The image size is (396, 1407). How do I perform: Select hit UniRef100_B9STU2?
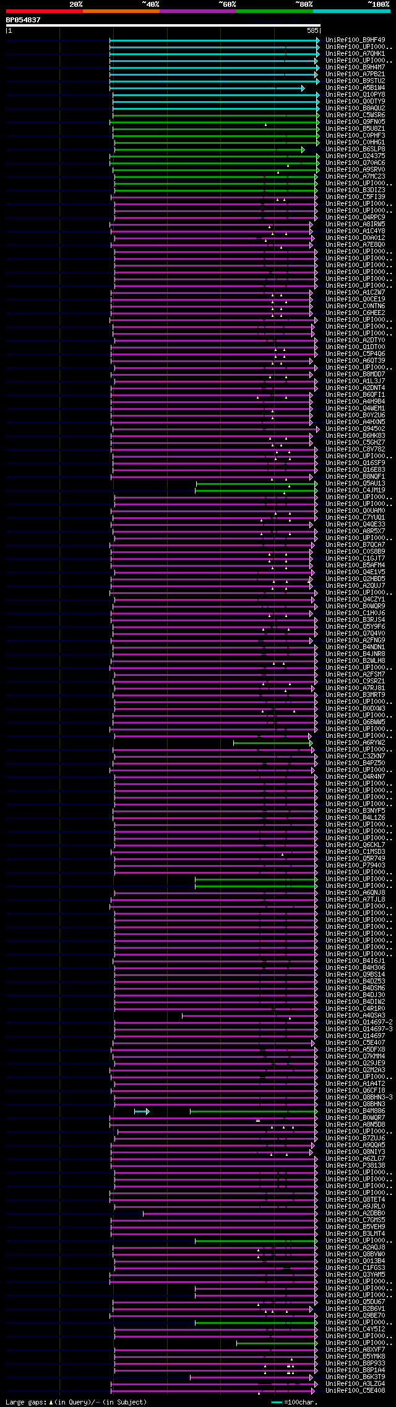355,81
